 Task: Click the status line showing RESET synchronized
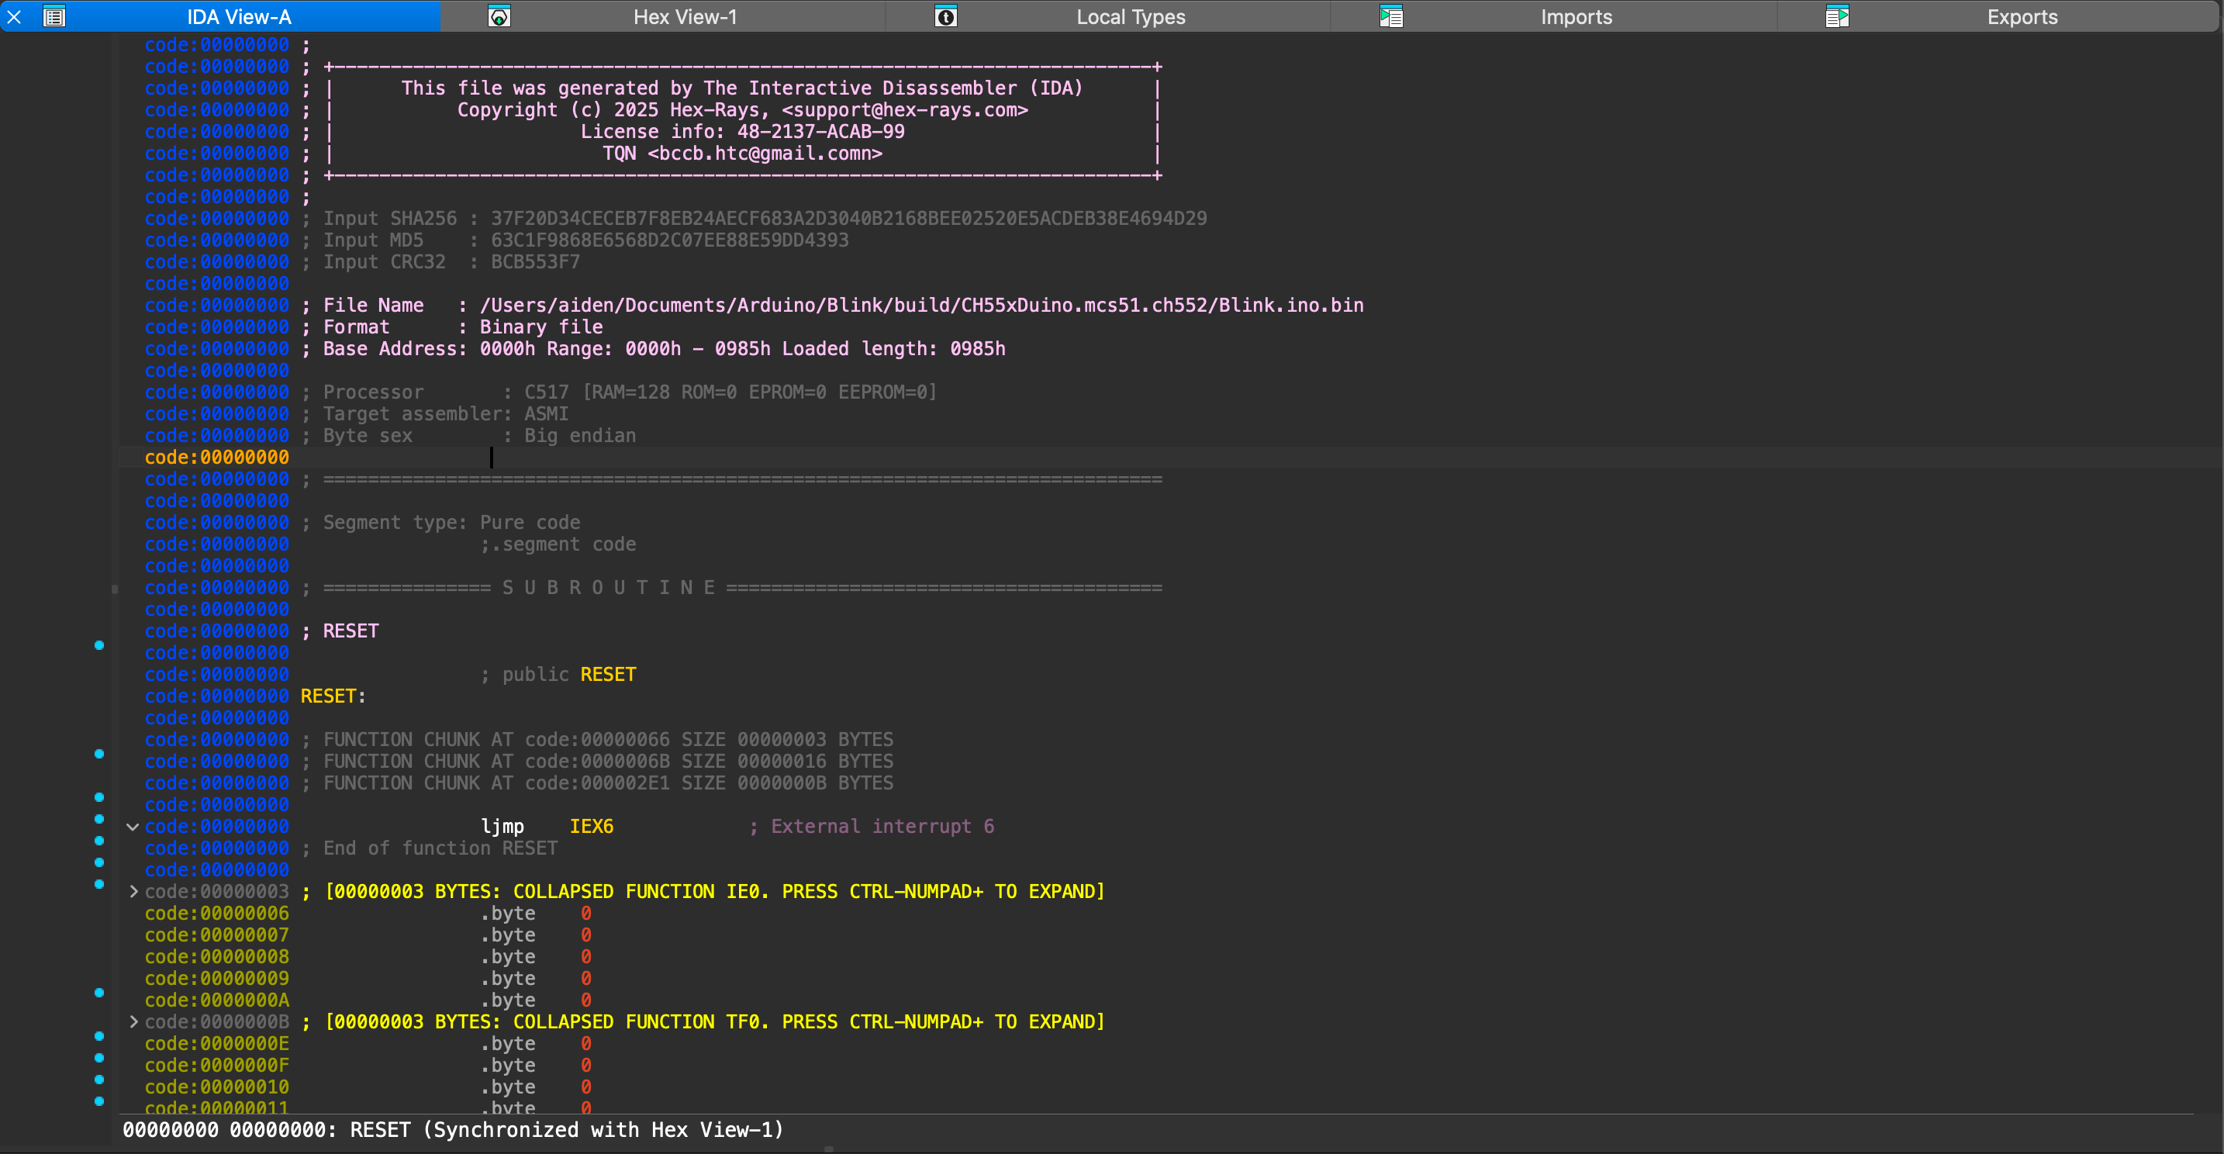(x=452, y=1130)
